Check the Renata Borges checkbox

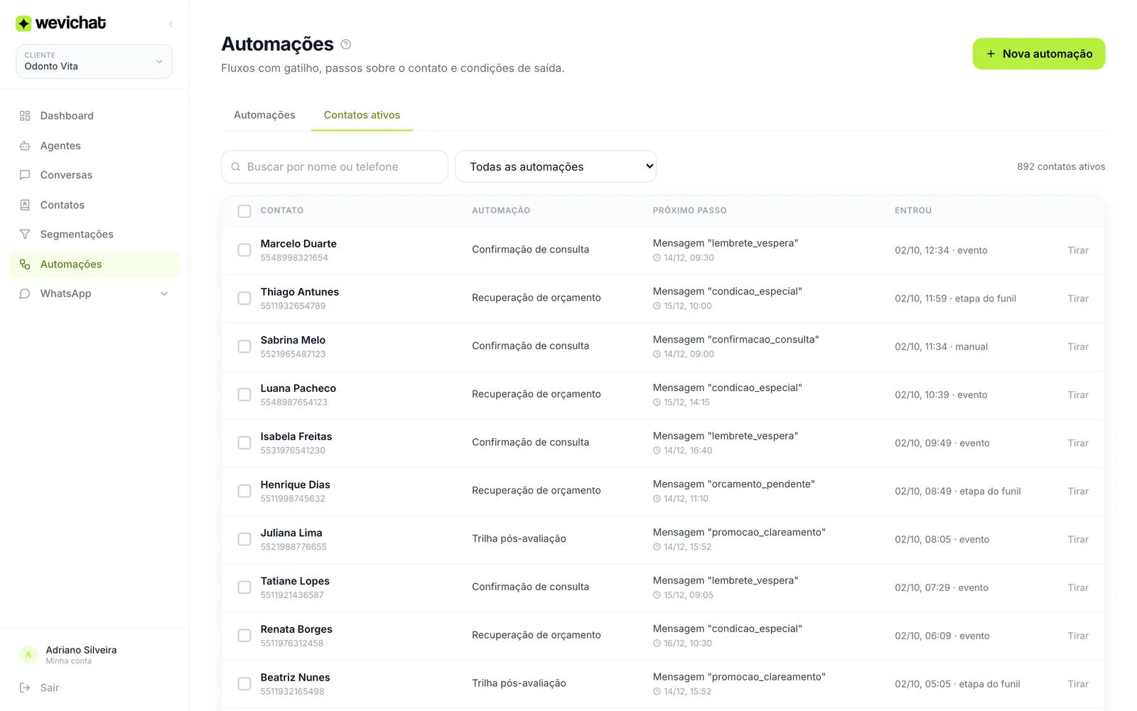pyautogui.click(x=244, y=636)
